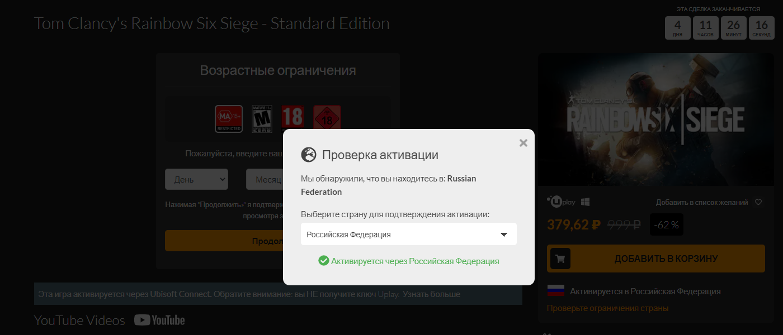Click the Продолжить continue button
This screenshot has height=335, width=783.
224,241
